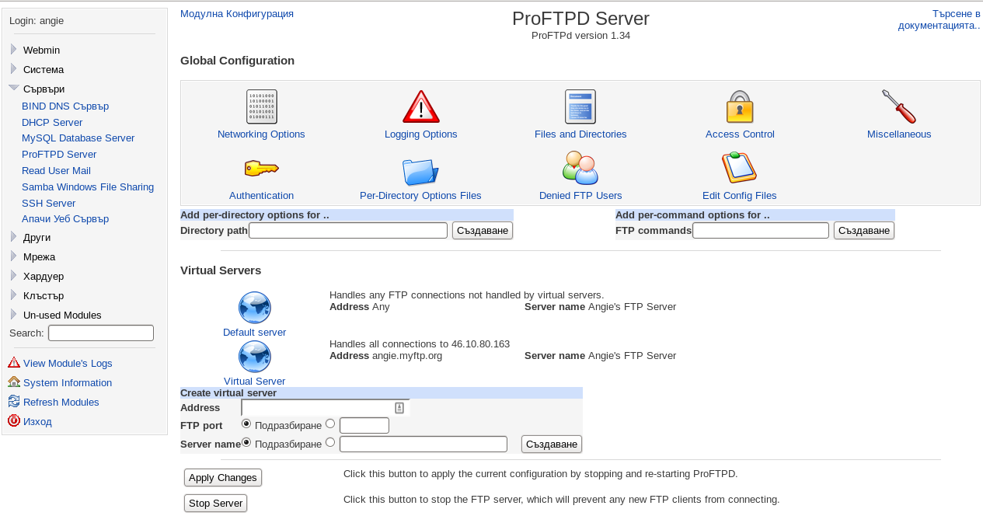Click the Refresh Modules icon
This screenshot has width=983, height=516.
coord(14,401)
